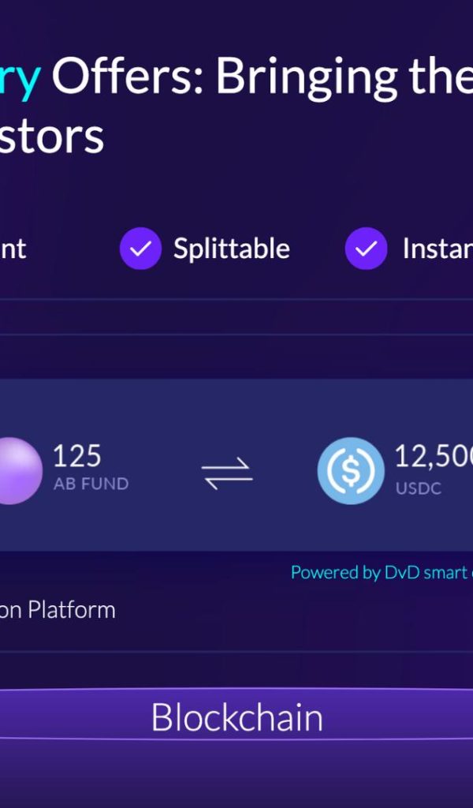
Task: Toggle the checkmark circle next to Instant
Action: tap(366, 249)
